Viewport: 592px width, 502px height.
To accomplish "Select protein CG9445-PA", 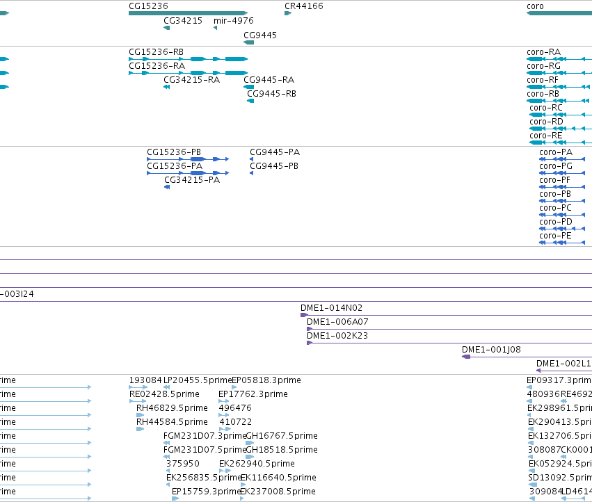I will [x=275, y=152].
